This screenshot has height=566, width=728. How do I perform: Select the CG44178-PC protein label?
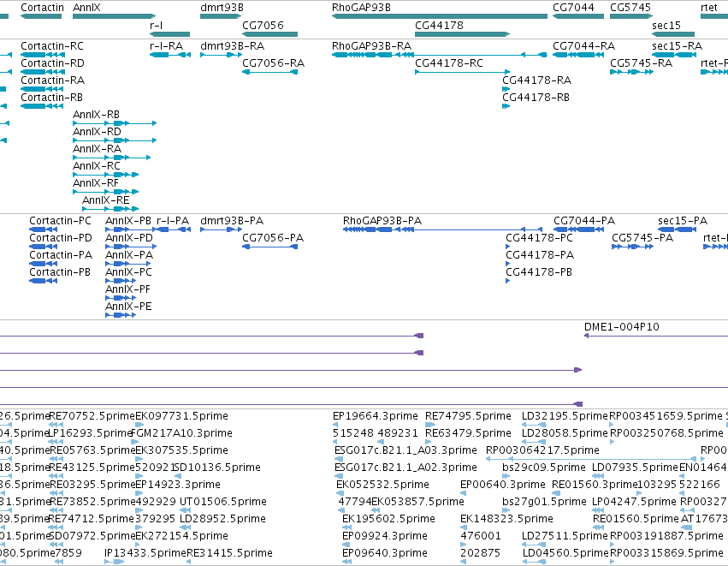539,238
